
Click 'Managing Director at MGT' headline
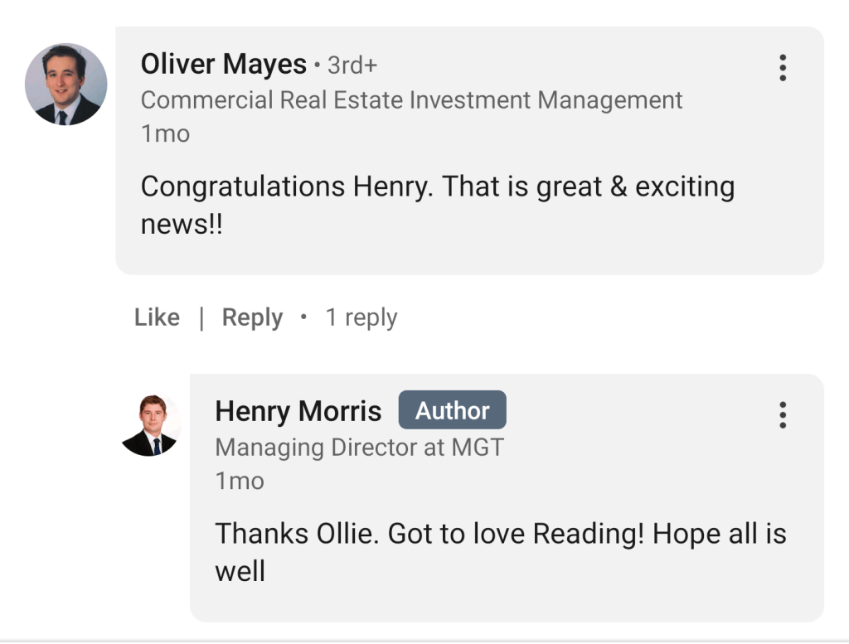pos(359,448)
